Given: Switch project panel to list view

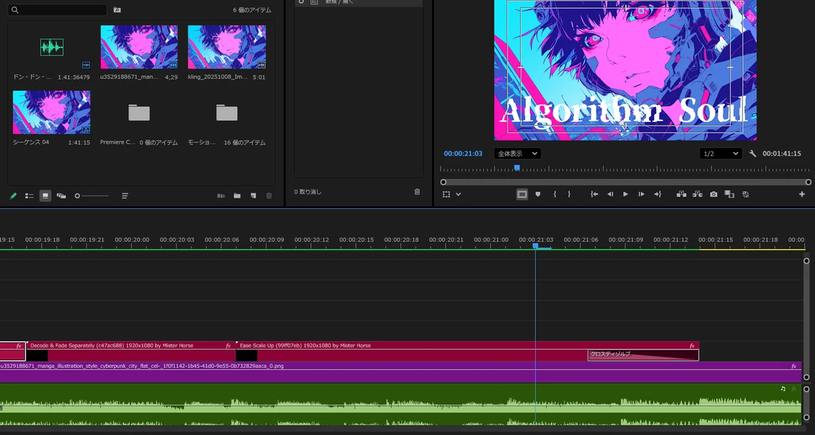Looking at the screenshot, I should [29, 195].
